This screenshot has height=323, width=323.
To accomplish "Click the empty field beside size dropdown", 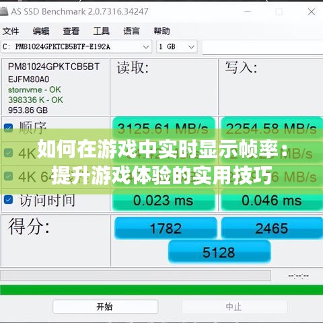I will click(262, 47).
